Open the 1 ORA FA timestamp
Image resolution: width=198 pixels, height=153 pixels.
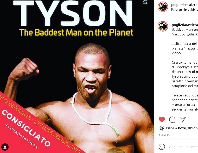click(x=164, y=135)
